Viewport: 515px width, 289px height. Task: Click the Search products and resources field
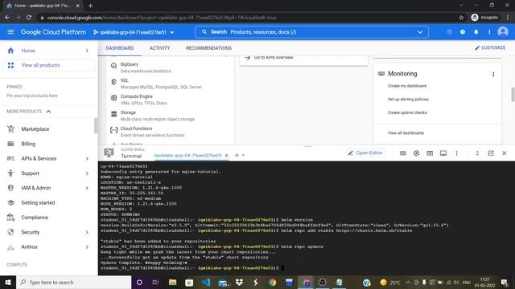(311, 32)
